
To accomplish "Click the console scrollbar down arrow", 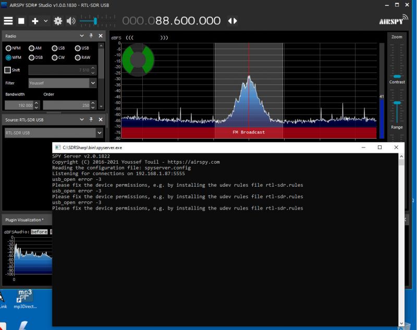I will click(x=401, y=323).
